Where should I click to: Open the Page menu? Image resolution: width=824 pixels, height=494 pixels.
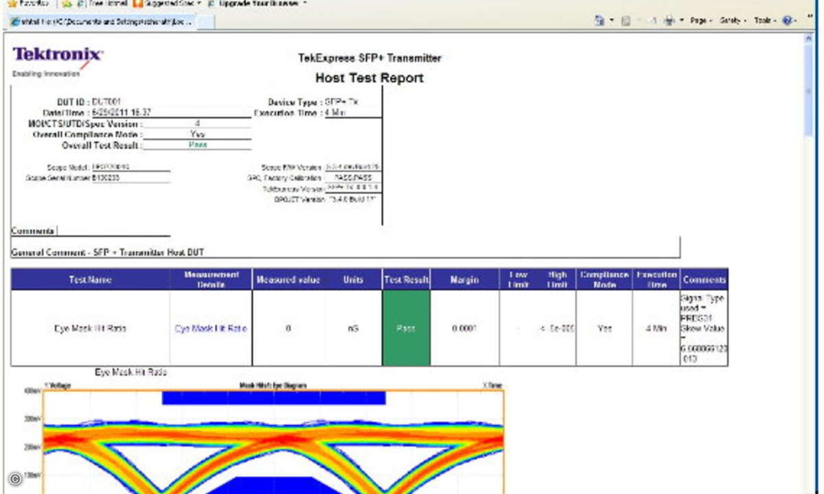(701, 21)
